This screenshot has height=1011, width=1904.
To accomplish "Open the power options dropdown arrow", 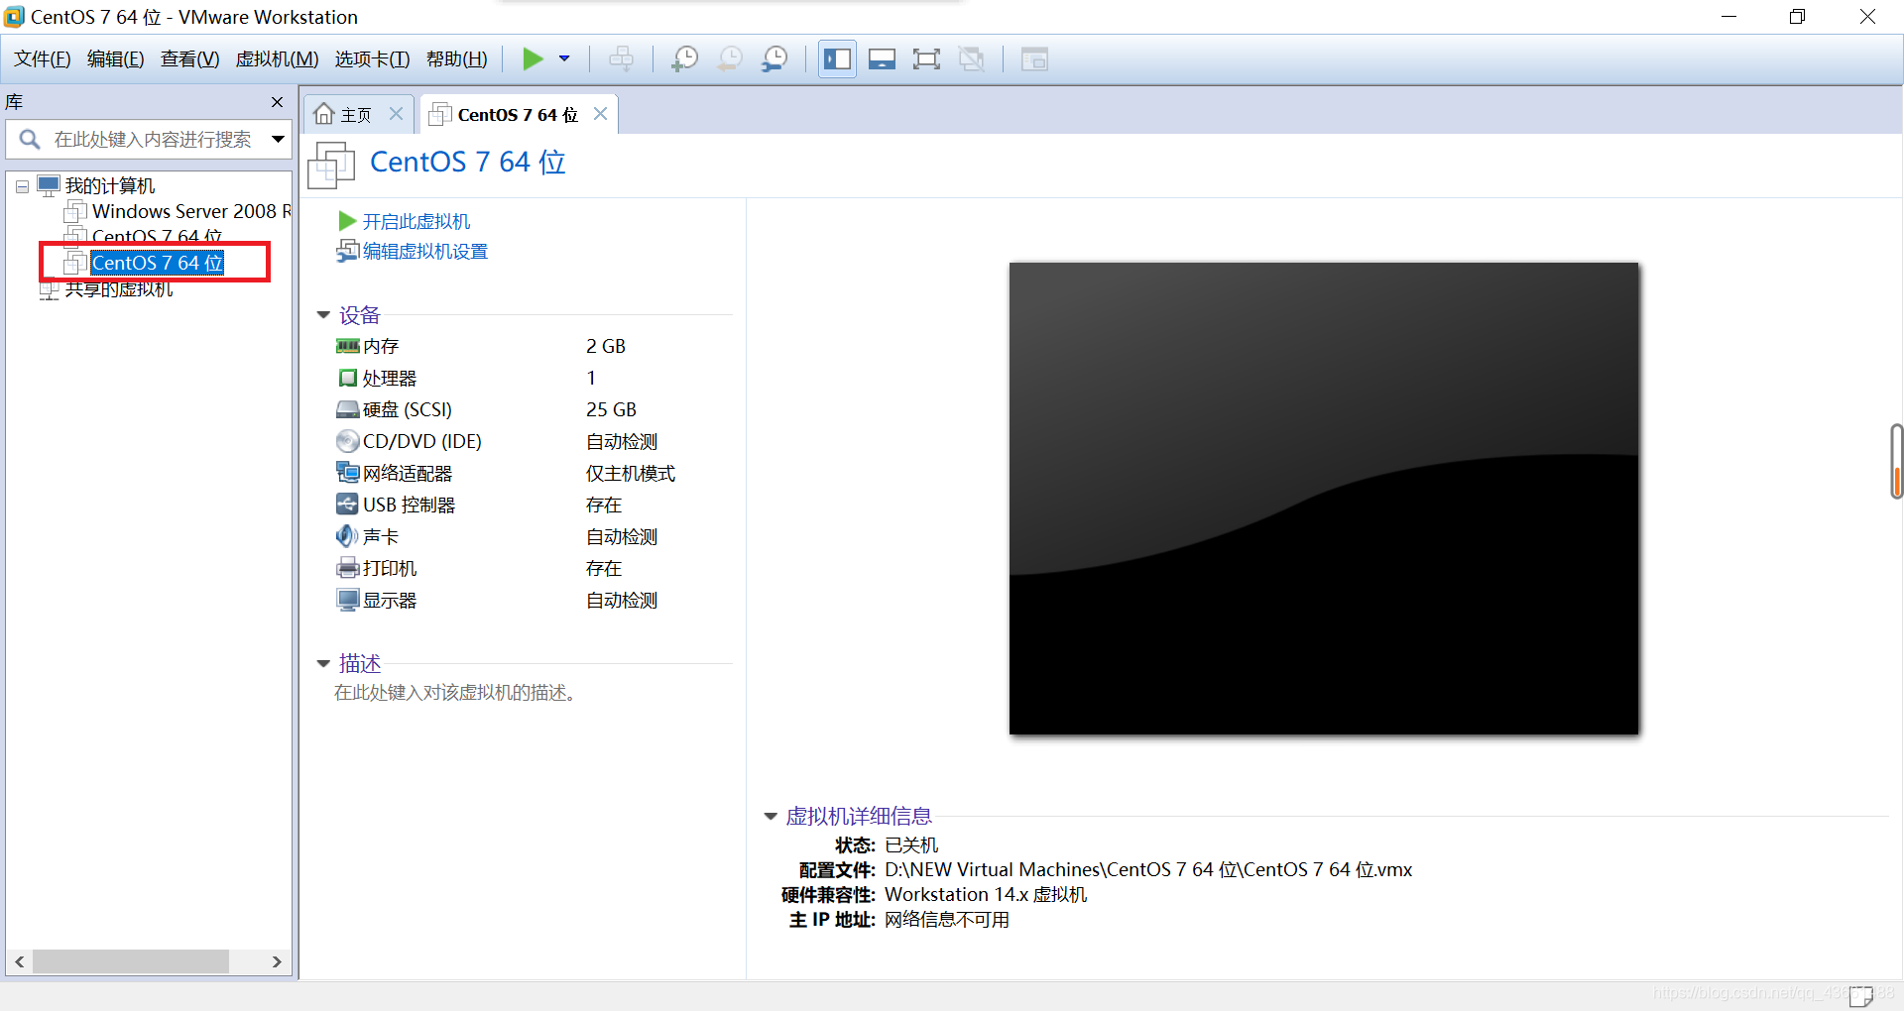I will pyautogui.click(x=564, y=59).
